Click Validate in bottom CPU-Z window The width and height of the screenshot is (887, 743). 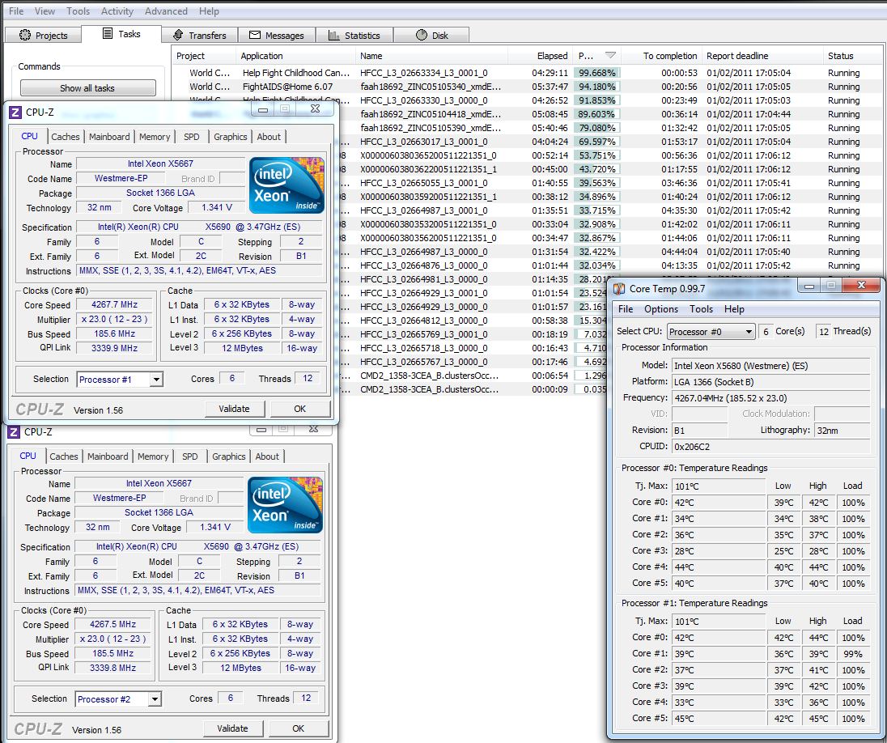tap(232, 728)
